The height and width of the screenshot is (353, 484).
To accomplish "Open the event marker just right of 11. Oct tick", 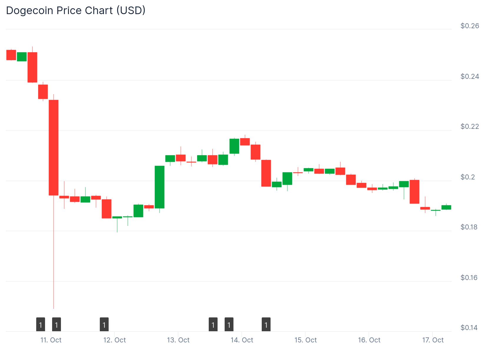I will pyautogui.click(x=57, y=325).
